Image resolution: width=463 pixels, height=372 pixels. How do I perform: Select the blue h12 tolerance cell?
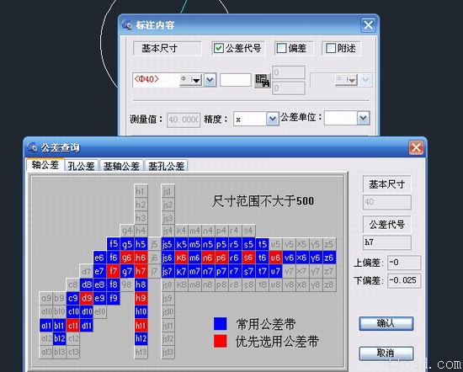point(141,339)
